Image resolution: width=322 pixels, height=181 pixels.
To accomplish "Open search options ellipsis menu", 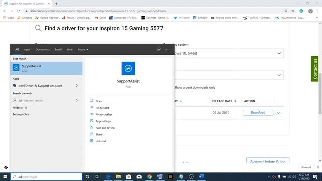I will pos(168,49).
